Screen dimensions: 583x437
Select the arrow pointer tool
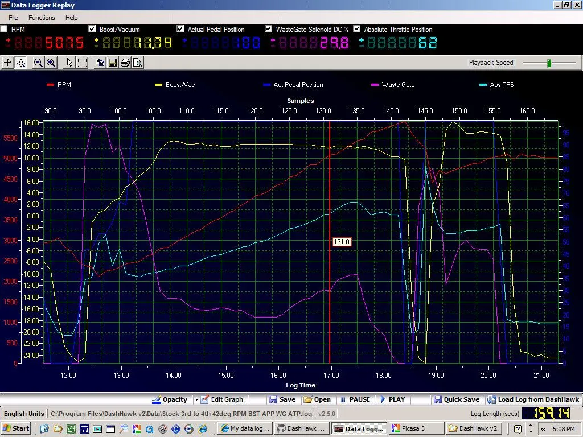coord(69,63)
